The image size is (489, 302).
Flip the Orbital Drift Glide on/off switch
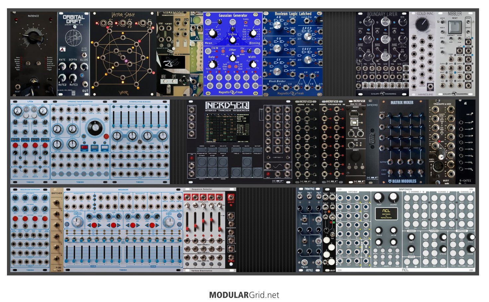pos(84,55)
